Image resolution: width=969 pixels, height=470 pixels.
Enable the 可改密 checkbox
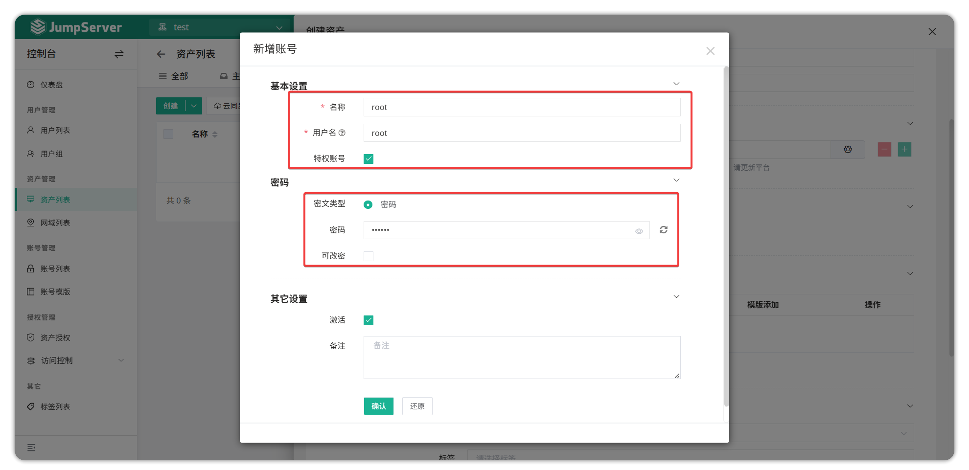pyautogui.click(x=369, y=256)
